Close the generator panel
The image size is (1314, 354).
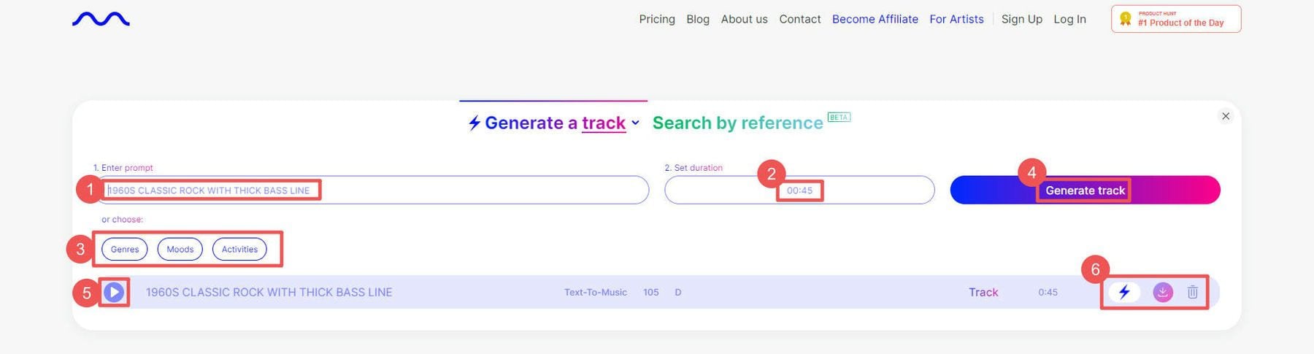1226,116
